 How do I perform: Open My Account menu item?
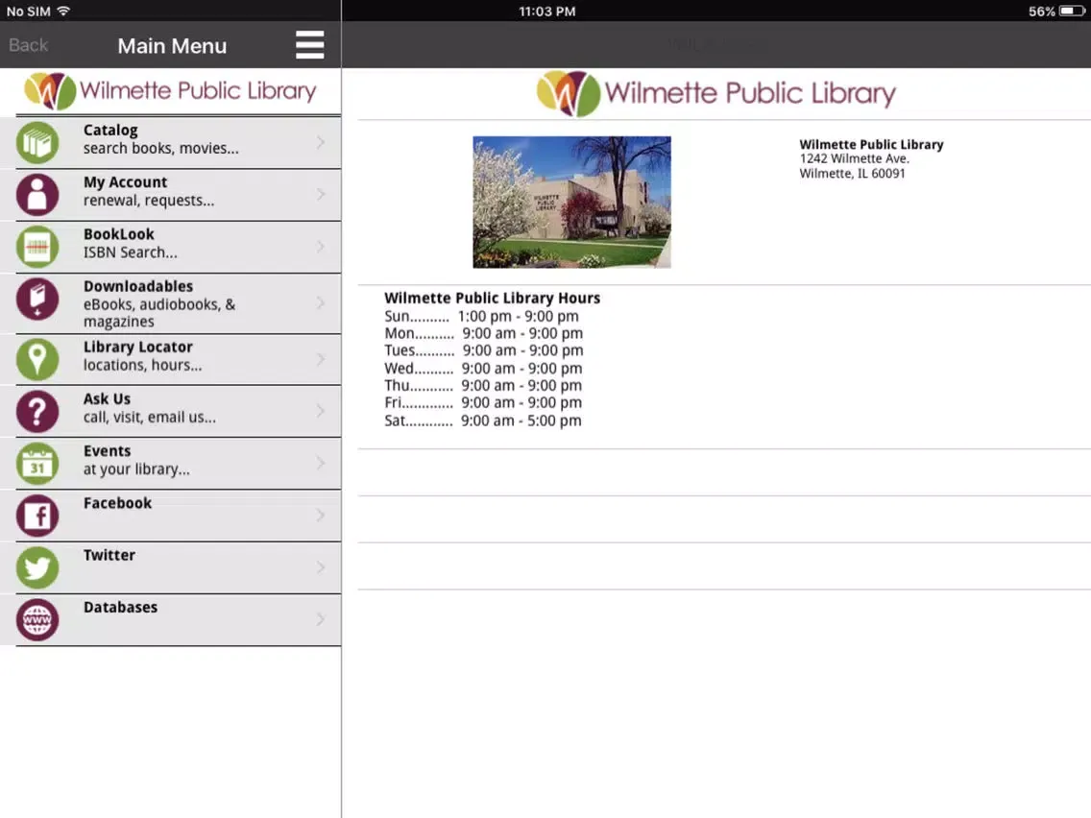(x=171, y=195)
